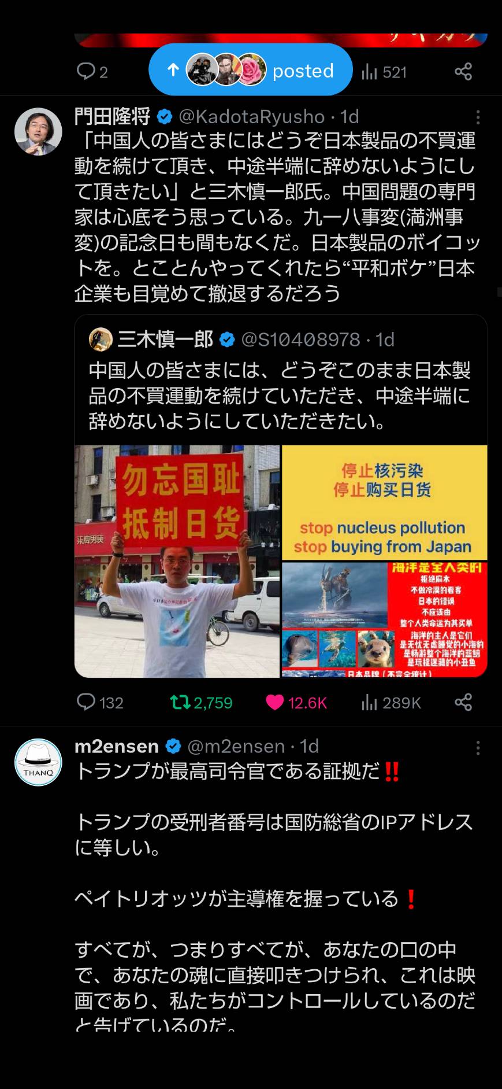
Task: Tap 三木慎一郎's small quoted avatar
Action: (101, 339)
